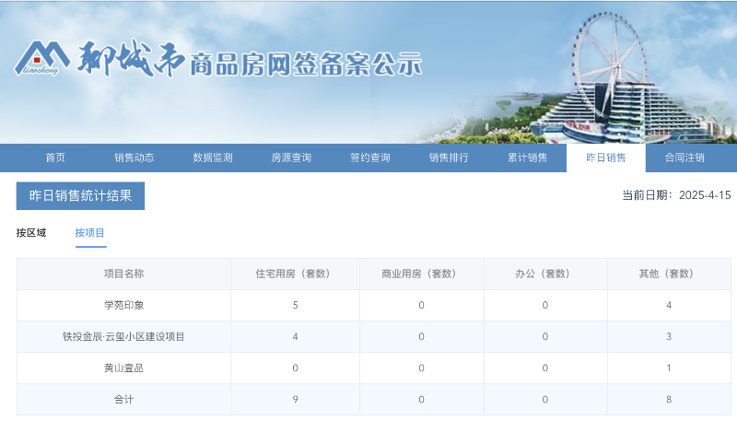Click the 聊城市 site title banner
Screen dimensions: 737x421
pos(250,60)
